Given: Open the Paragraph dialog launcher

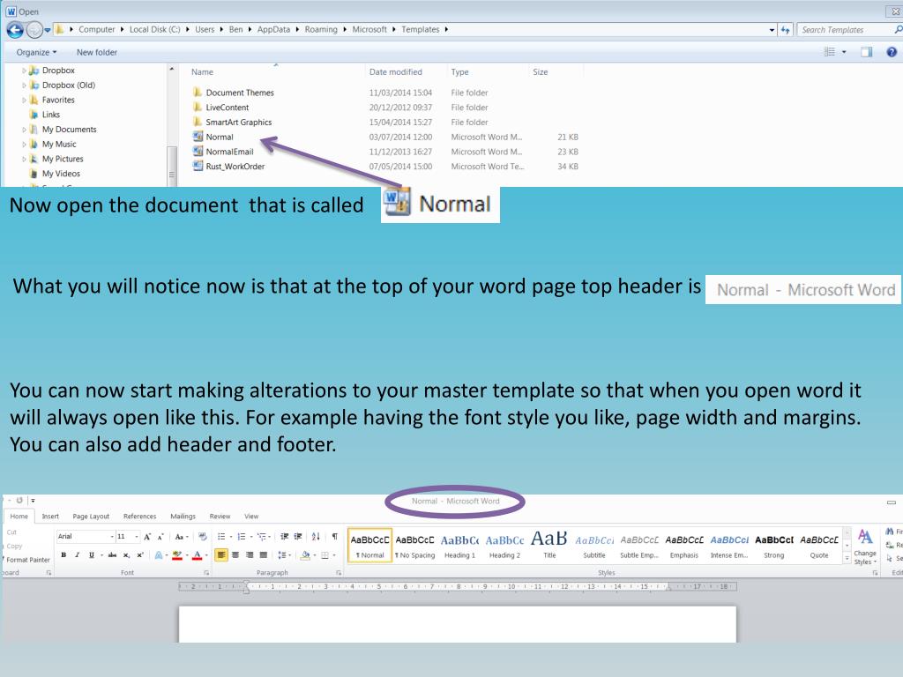Looking at the screenshot, I should [x=339, y=573].
